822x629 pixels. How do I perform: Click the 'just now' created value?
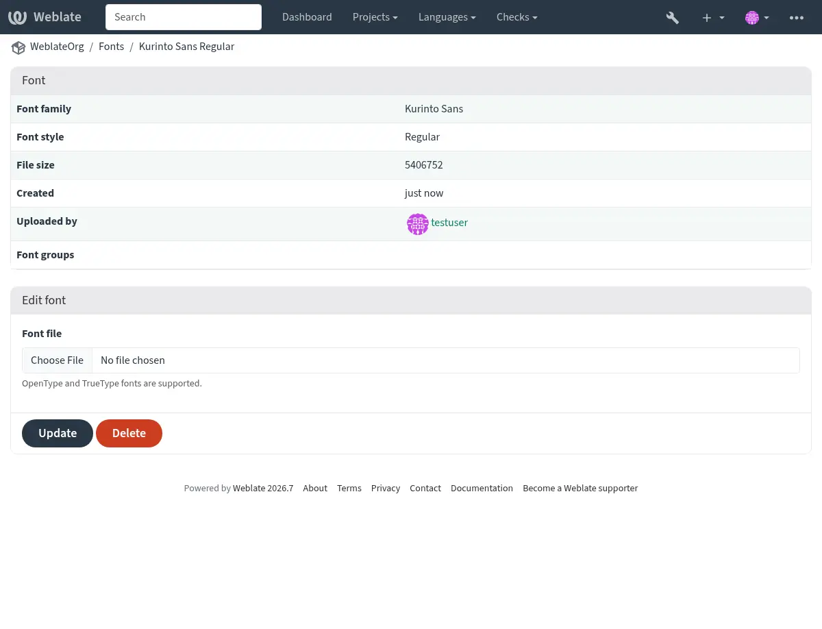pyautogui.click(x=424, y=193)
